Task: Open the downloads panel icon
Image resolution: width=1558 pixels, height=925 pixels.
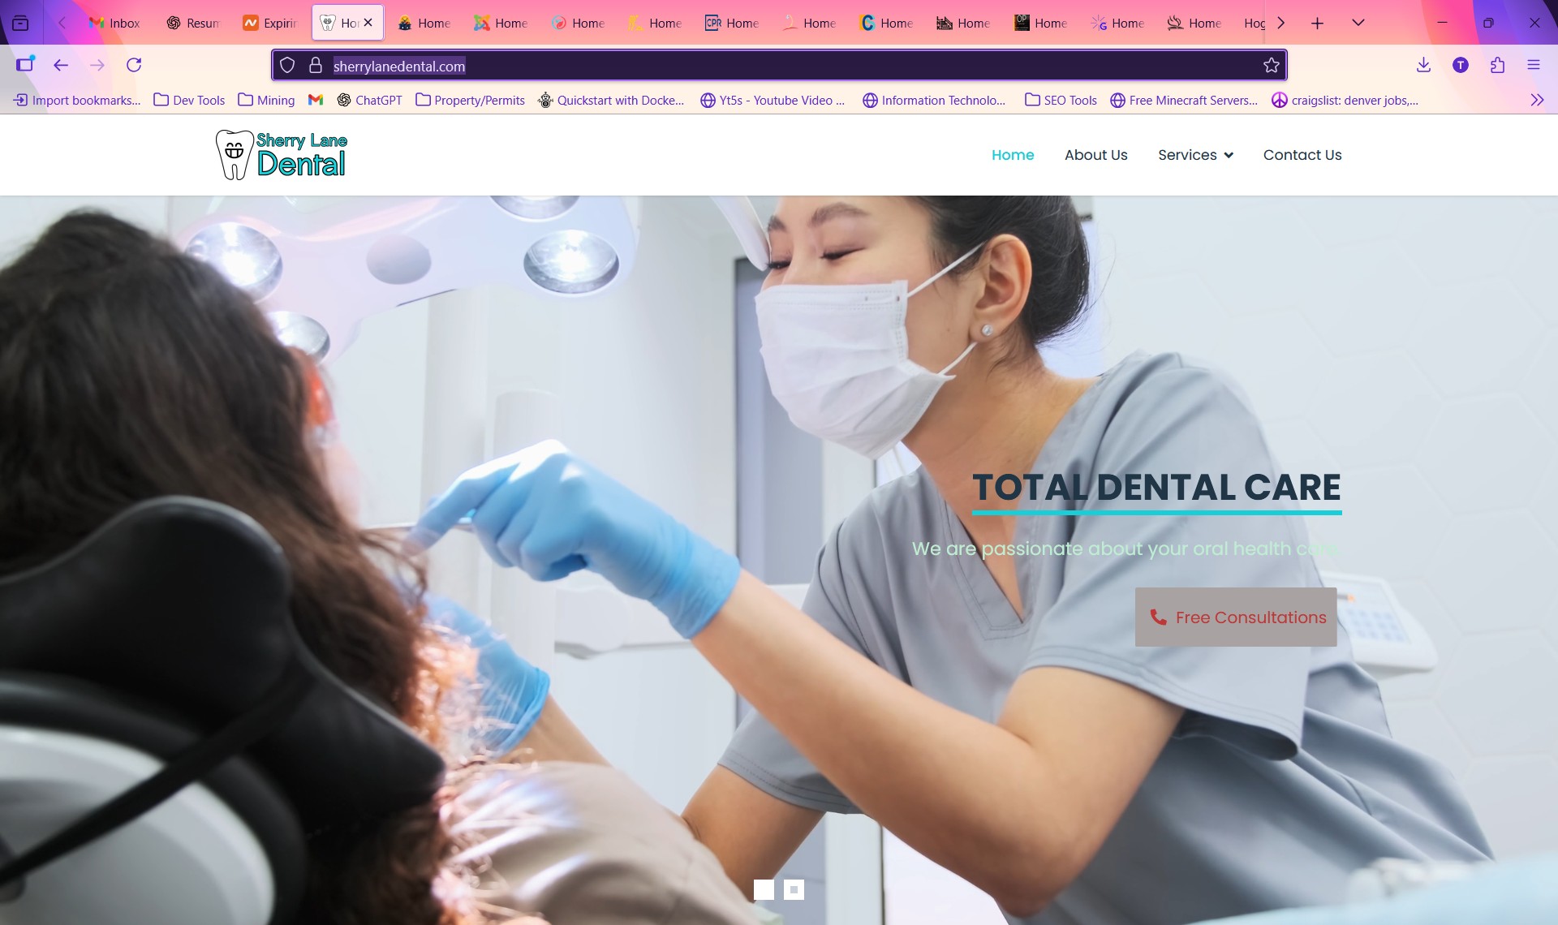Action: point(1423,66)
